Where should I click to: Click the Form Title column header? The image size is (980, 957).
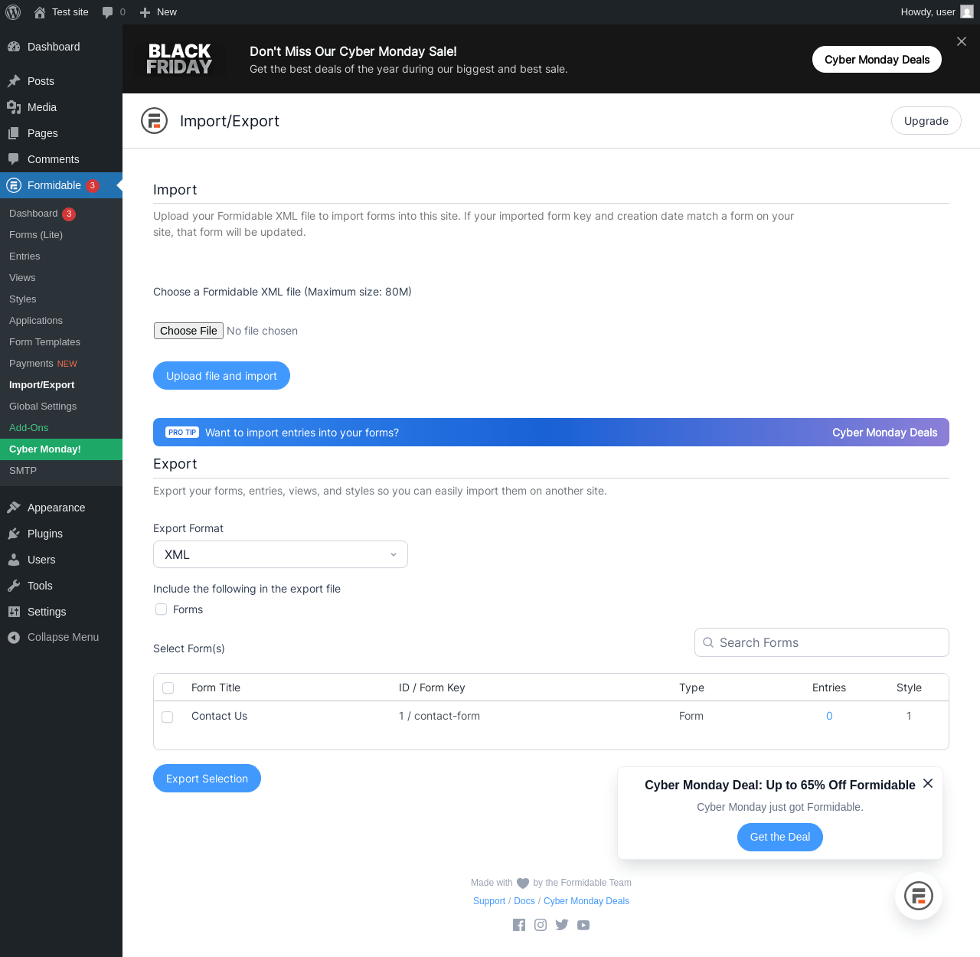[216, 688]
